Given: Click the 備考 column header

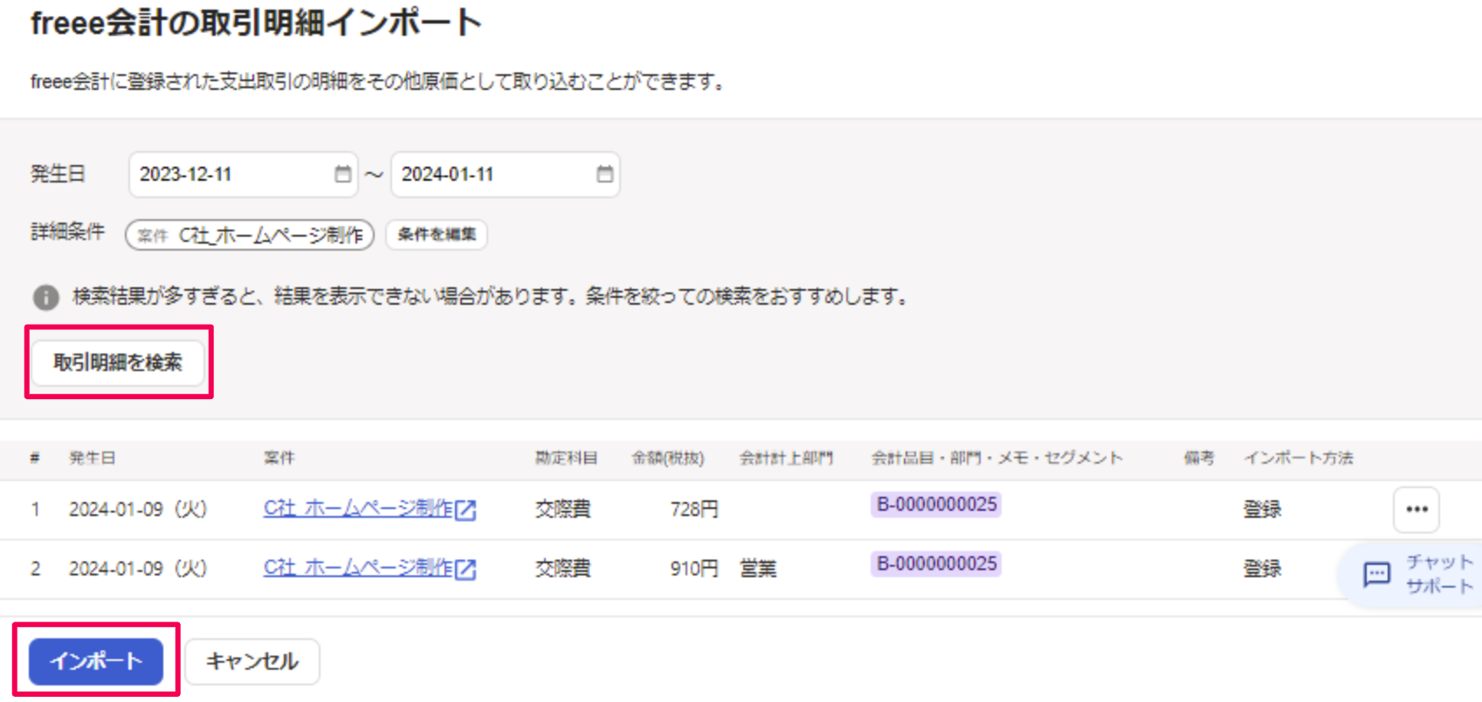Looking at the screenshot, I should [1199, 458].
